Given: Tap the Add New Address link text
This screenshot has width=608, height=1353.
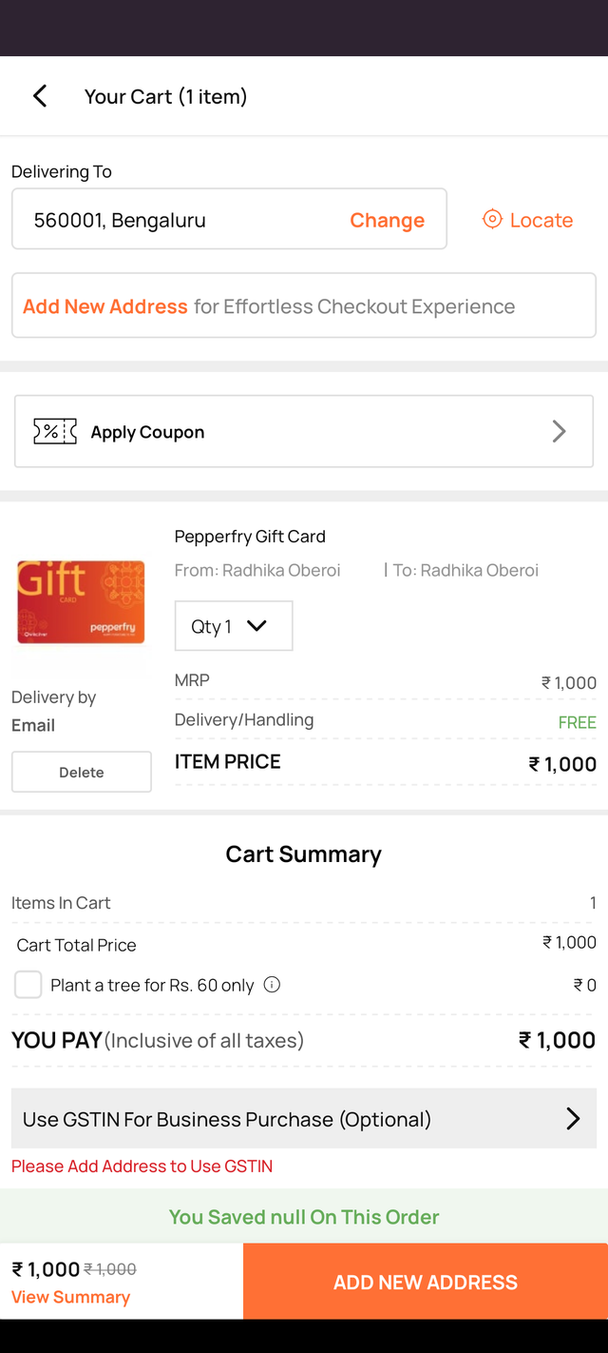Looking at the screenshot, I should point(105,306).
